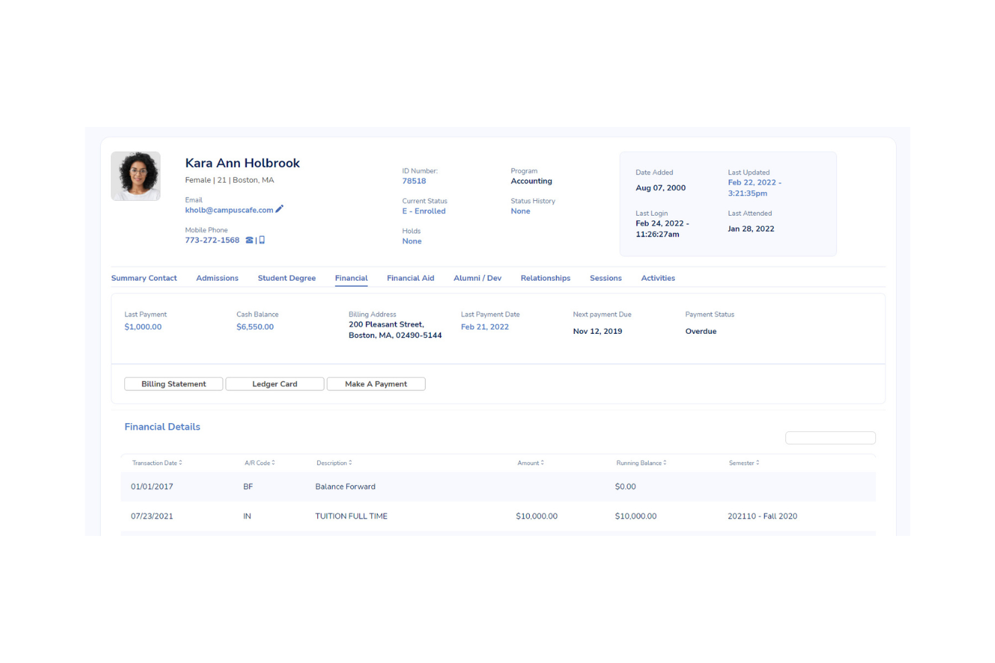Click the Overdue payment status text
The width and height of the screenshot is (995, 663).
point(701,332)
